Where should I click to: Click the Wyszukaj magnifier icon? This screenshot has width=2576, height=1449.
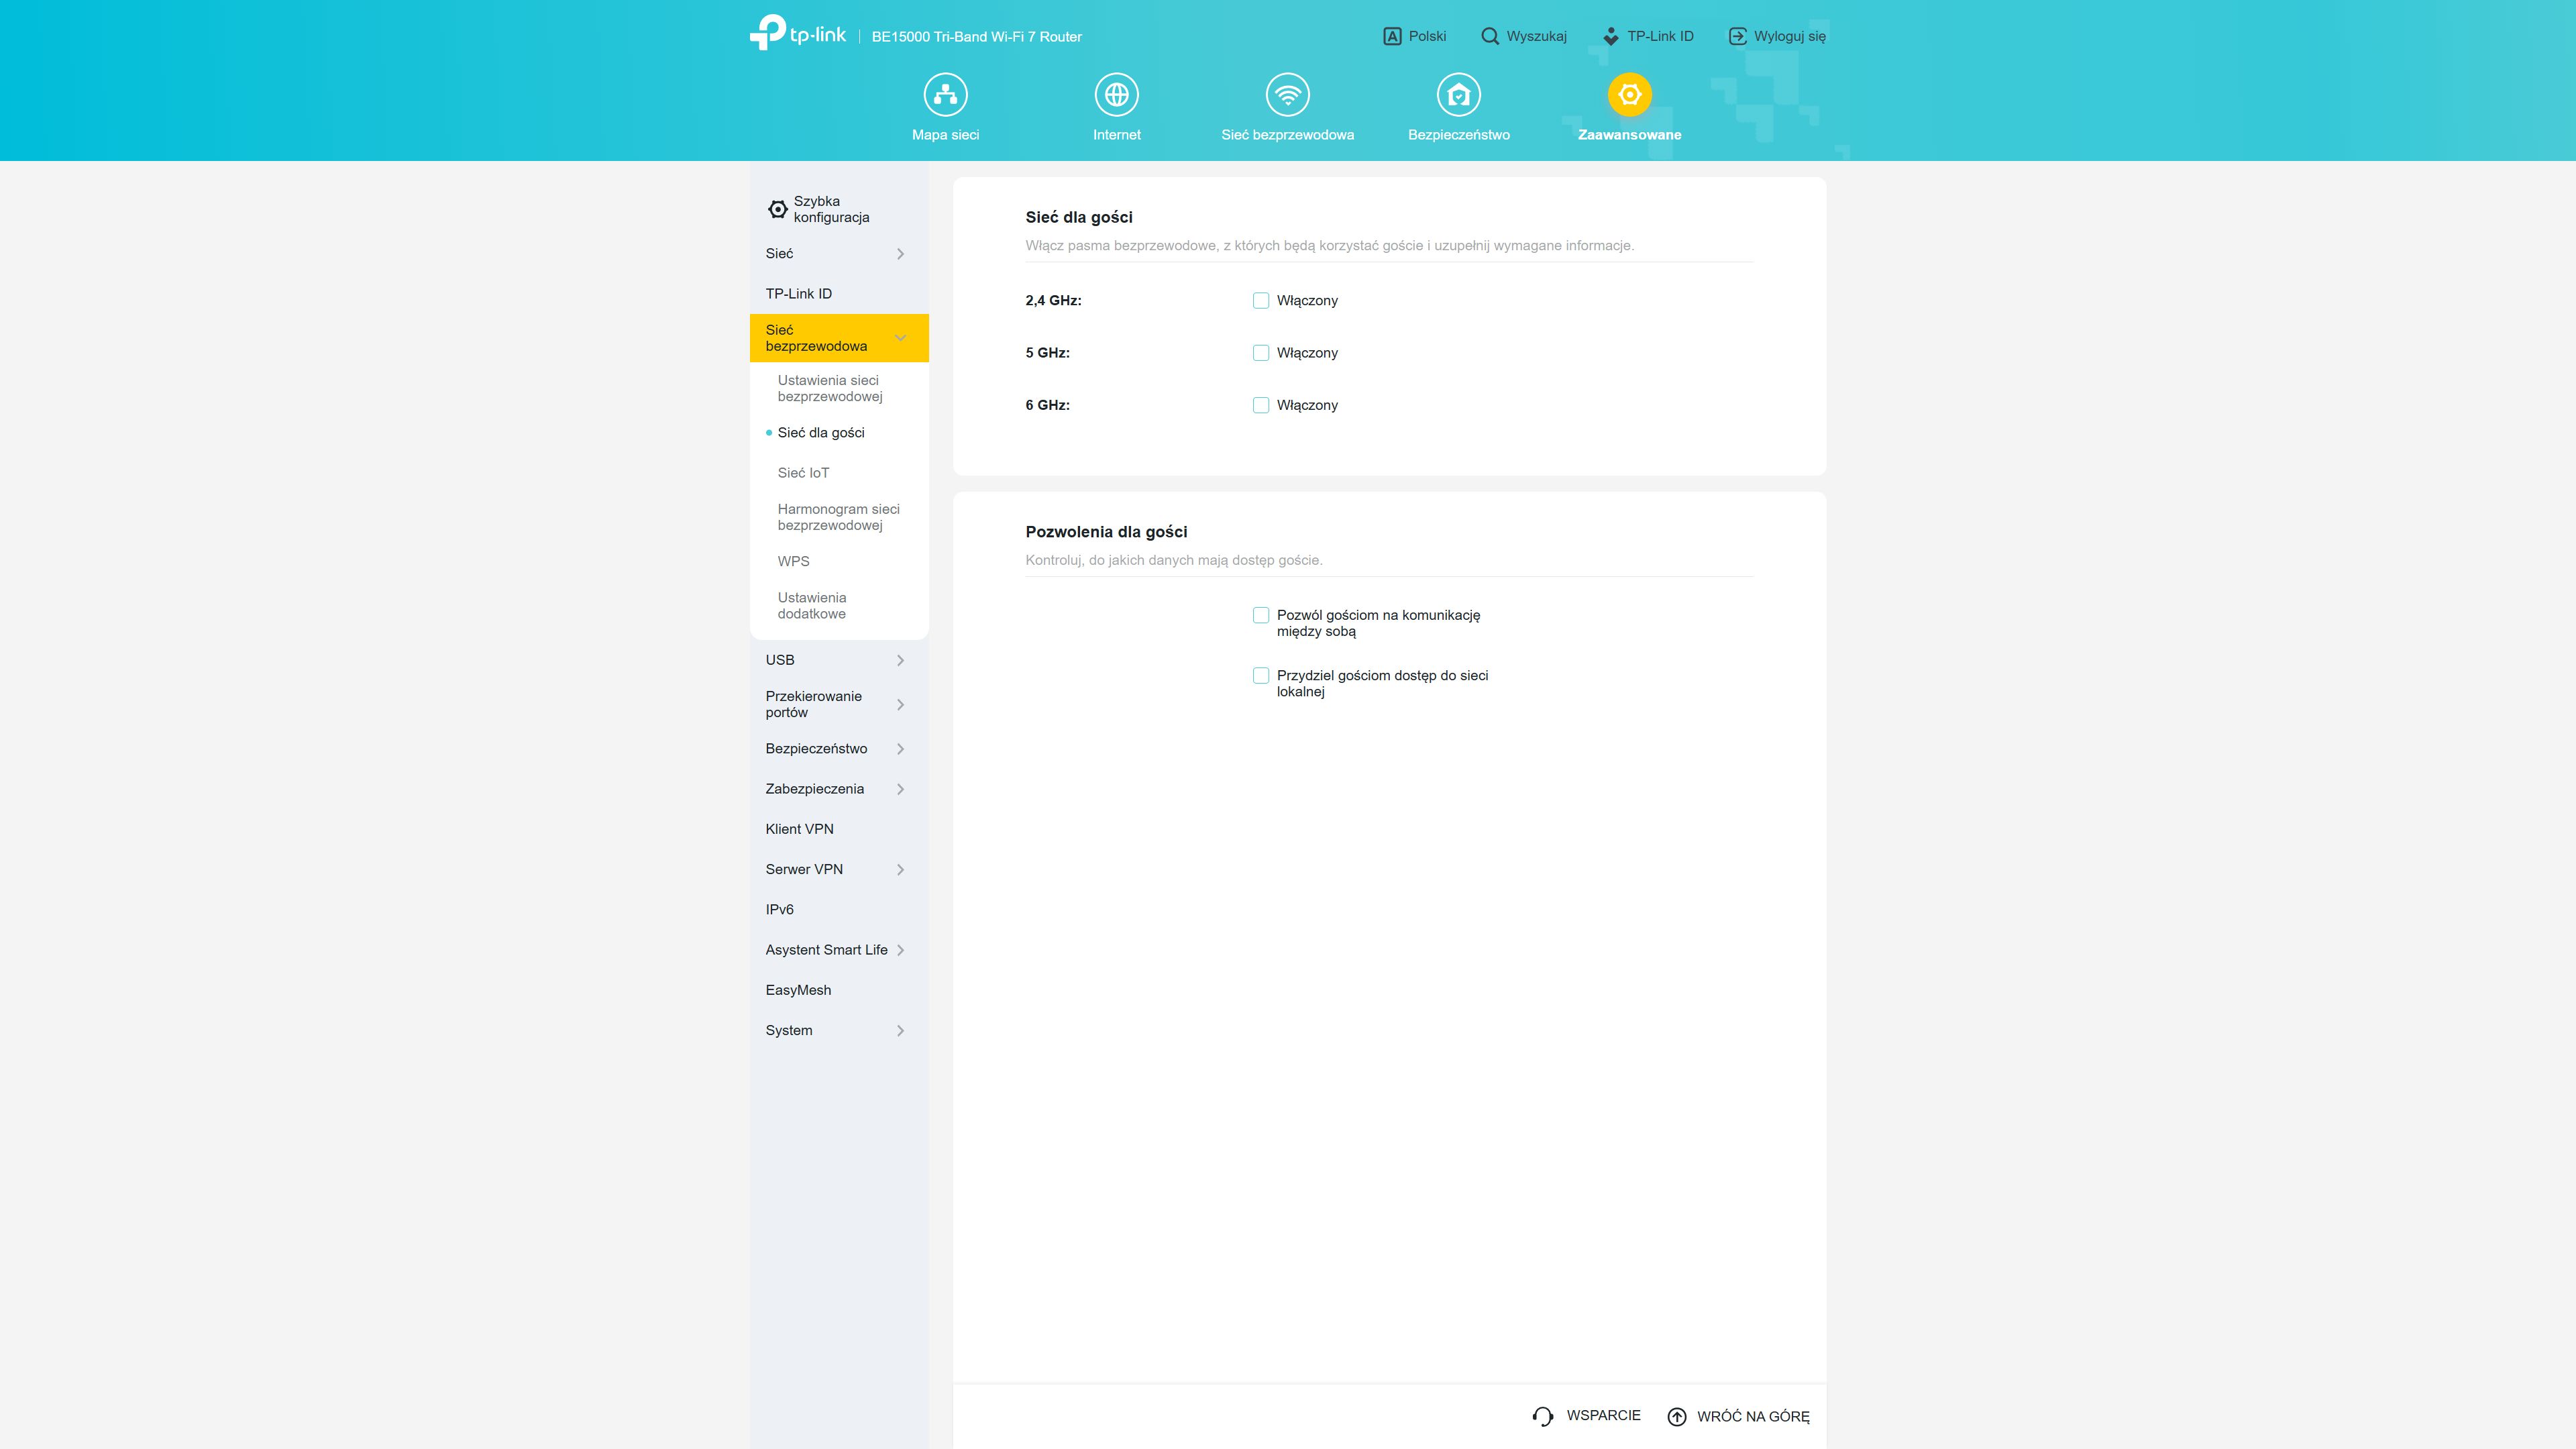point(1489,36)
